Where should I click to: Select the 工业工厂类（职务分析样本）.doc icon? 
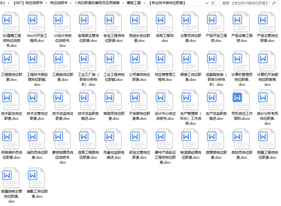coord(88,61)
